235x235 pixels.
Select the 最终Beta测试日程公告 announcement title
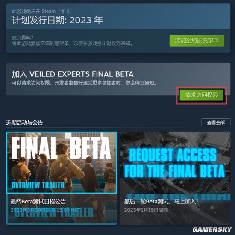[38, 201]
